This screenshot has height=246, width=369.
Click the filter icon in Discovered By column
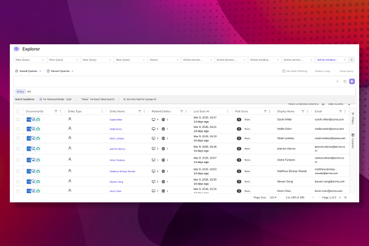56,111
